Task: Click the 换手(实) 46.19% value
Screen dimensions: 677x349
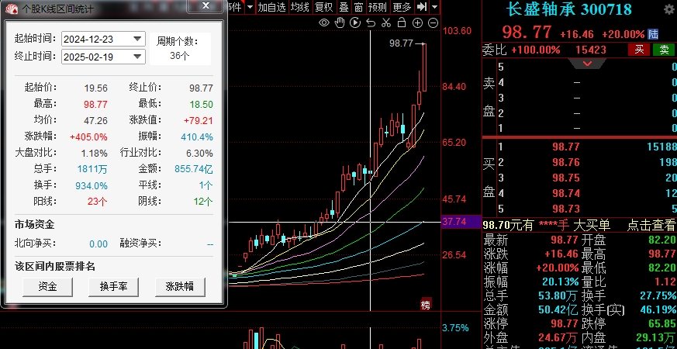Action: point(658,309)
